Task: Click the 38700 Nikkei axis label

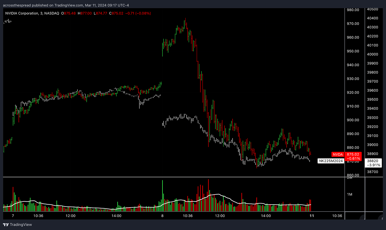Action: click(372, 172)
